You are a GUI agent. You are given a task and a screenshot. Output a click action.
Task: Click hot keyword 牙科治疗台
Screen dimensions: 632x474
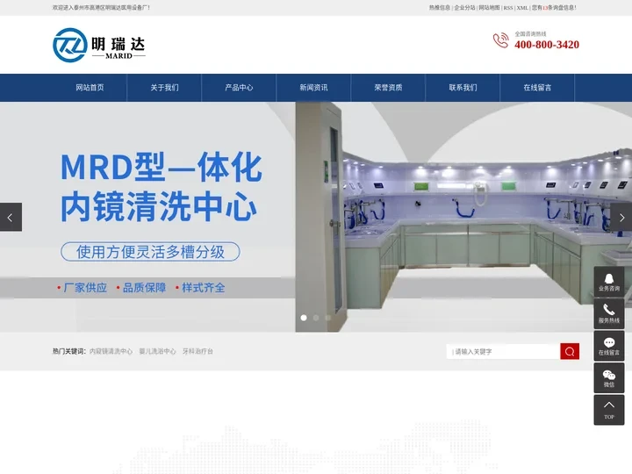click(x=197, y=351)
